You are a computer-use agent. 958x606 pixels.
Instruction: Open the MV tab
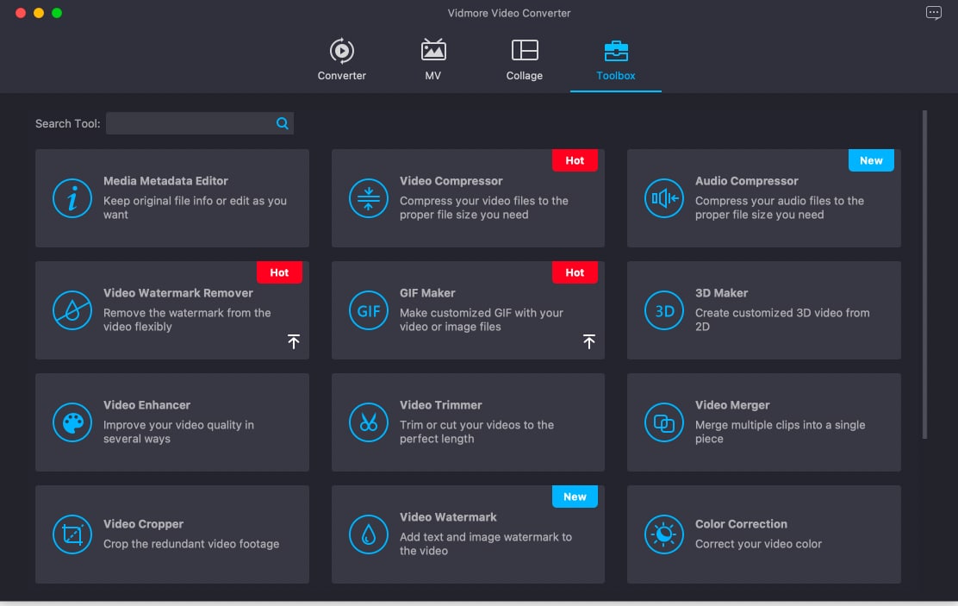433,59
